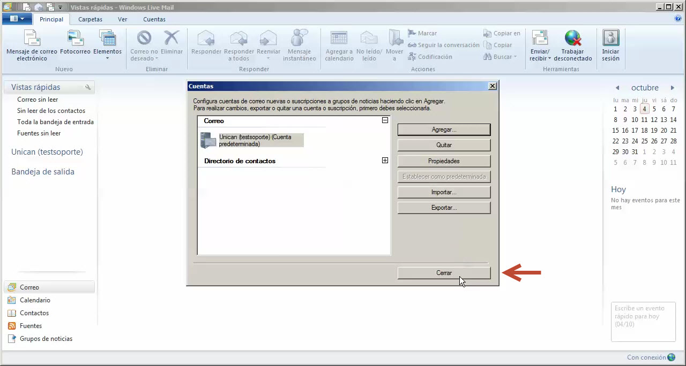The width and height of the screenshot is (686, 366).
Task: Select Fuentes sin leer view
Action: pyautogui.click(x=39, y=133)
